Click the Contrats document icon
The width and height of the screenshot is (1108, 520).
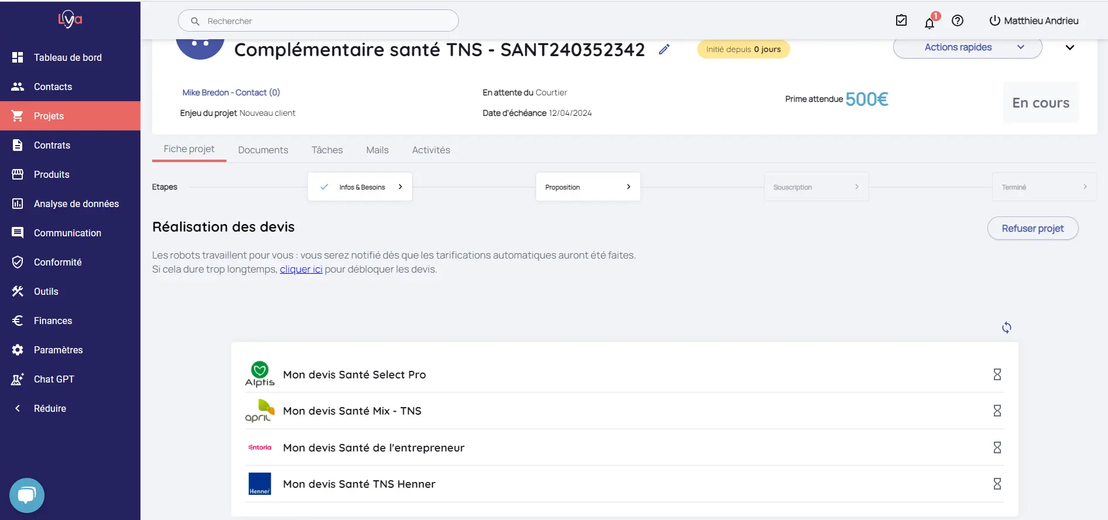[x=18, y=145]
